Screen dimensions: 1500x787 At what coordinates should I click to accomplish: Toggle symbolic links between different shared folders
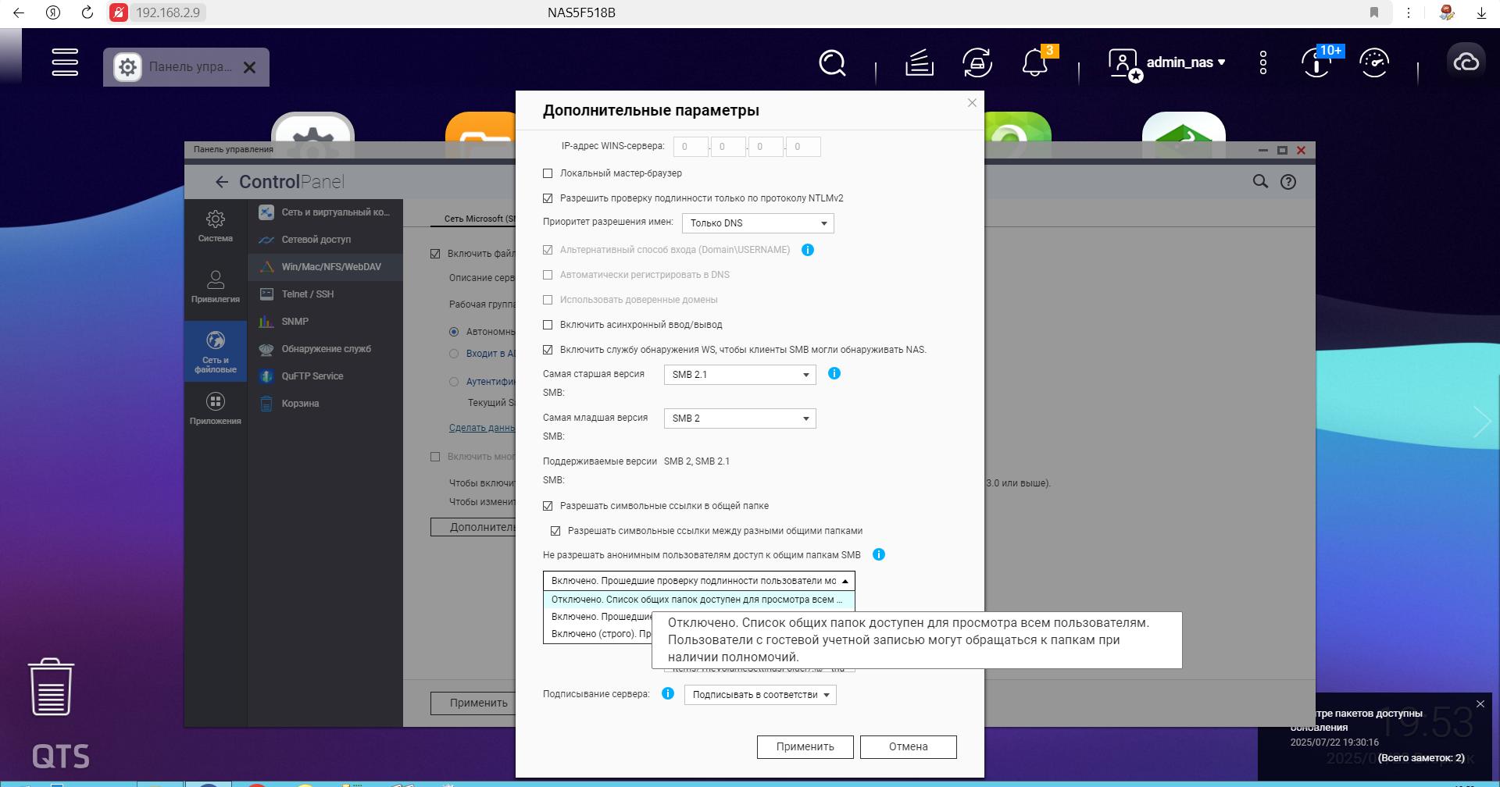pyautogui.click(x=555, y=531)
